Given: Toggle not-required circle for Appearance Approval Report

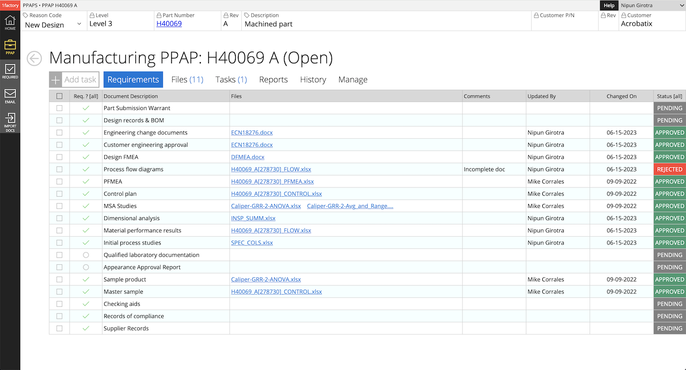Looking at the screenshot, I should click(86, 267).
